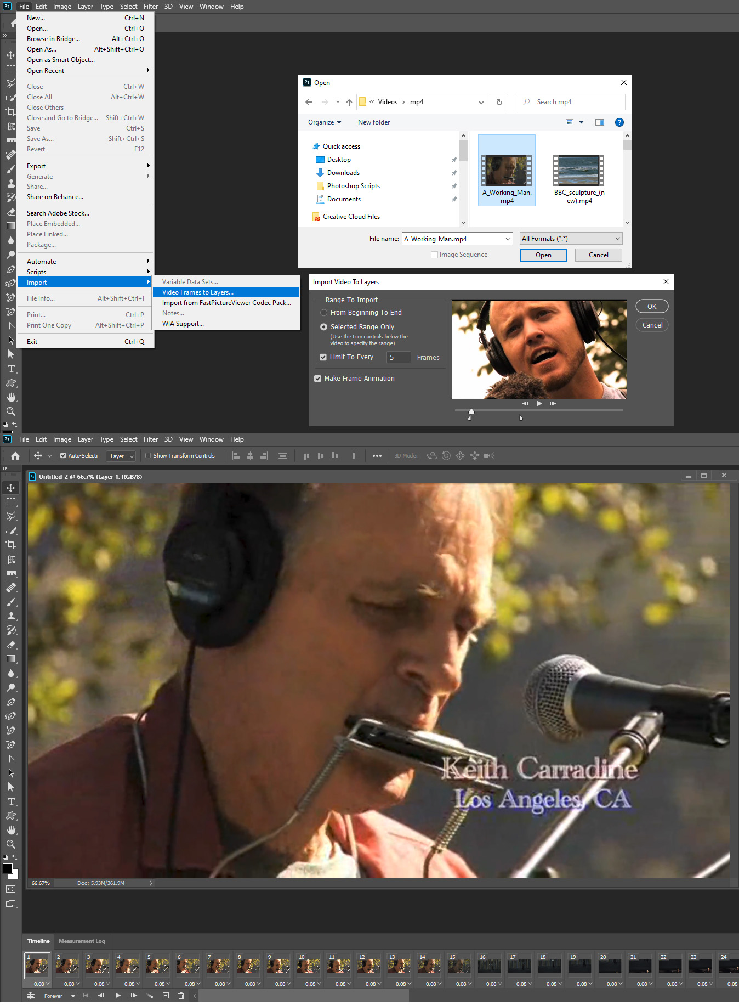Image resolution: width=739 pixels, height=1005 pixels.
Task: Select the Clone Stamp tool in lower toolbar
Action: pos(11,616)
